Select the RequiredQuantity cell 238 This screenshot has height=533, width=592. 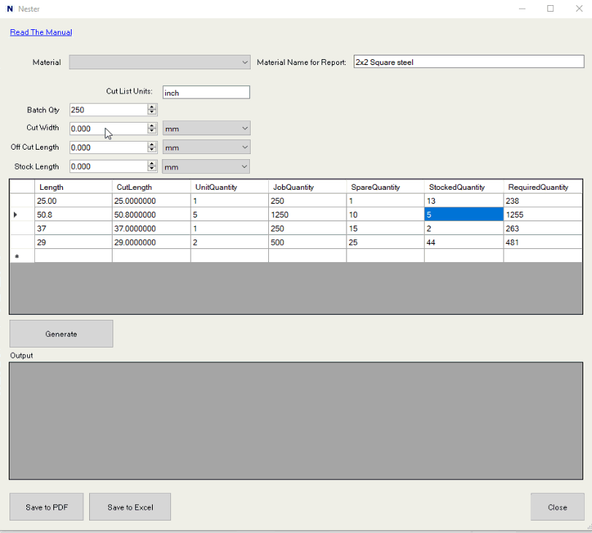coord(542,201)
